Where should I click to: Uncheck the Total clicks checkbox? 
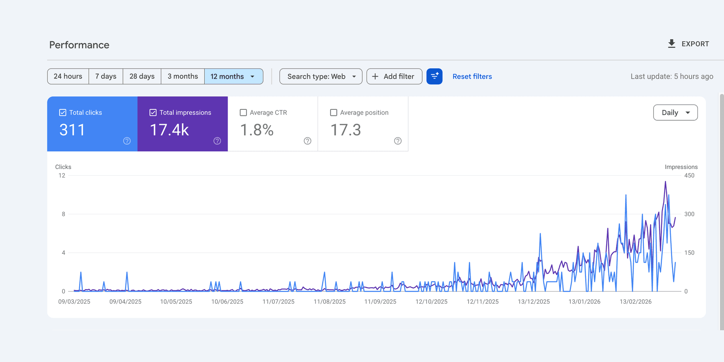63,113
